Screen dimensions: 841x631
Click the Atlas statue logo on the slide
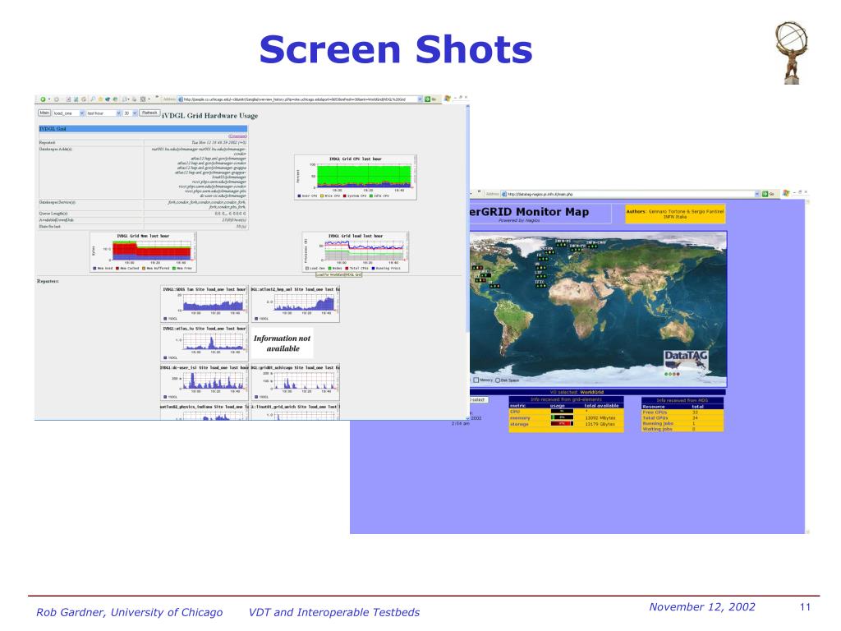[791, 53]
